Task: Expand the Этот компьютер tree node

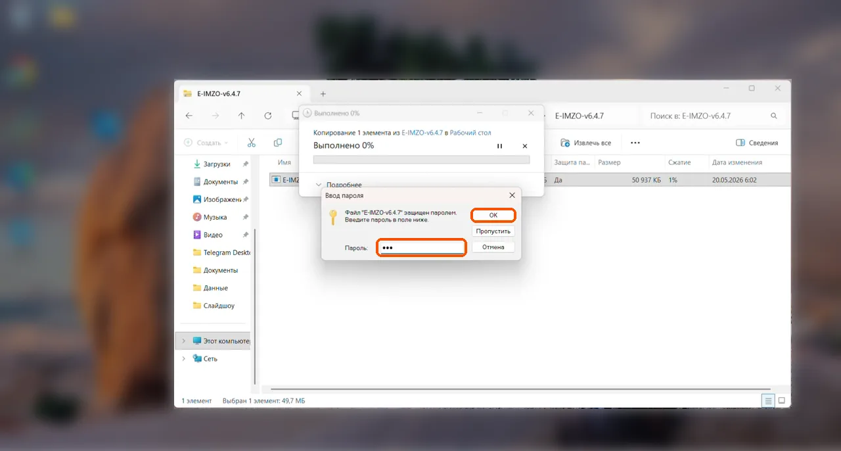Action: [183, 341]
